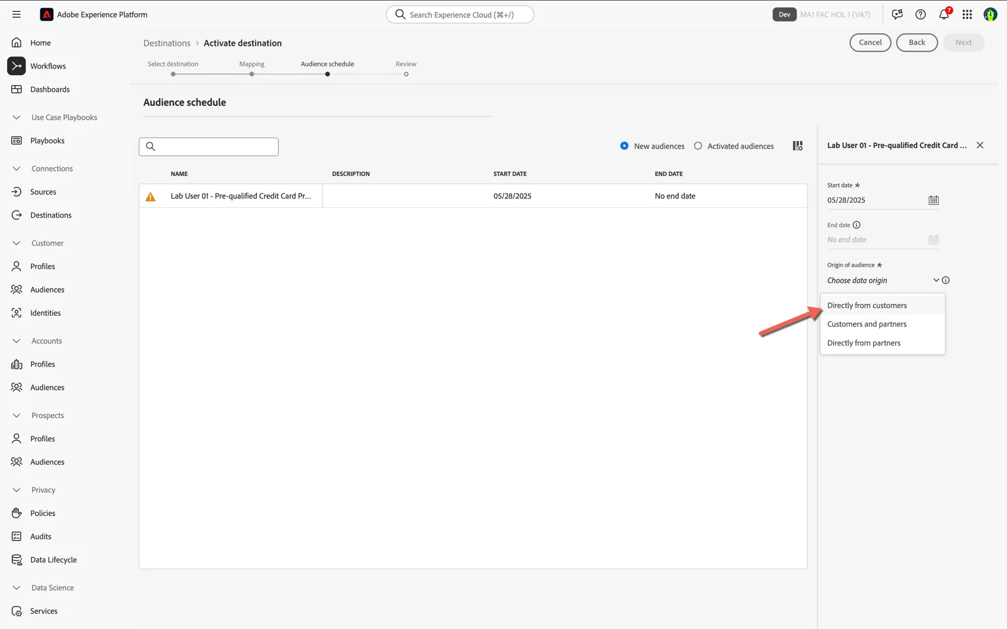The image size is (1007, 629).
Task: Click the Back button
Action: [917, 43]
